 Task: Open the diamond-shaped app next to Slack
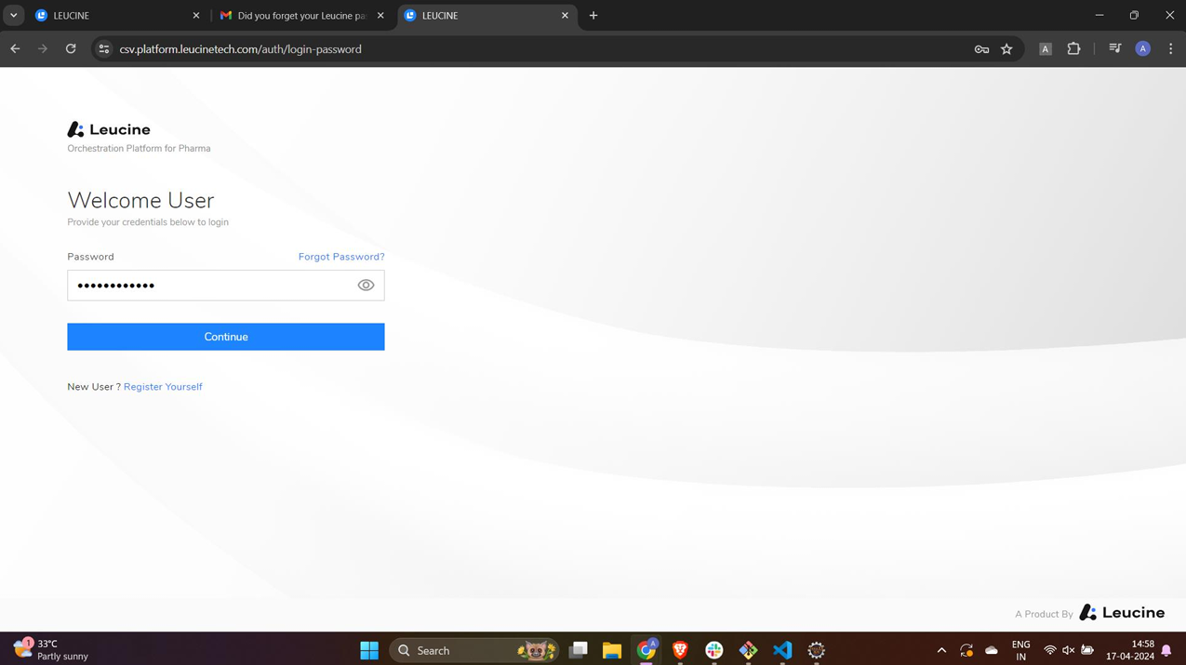(748, 650)
